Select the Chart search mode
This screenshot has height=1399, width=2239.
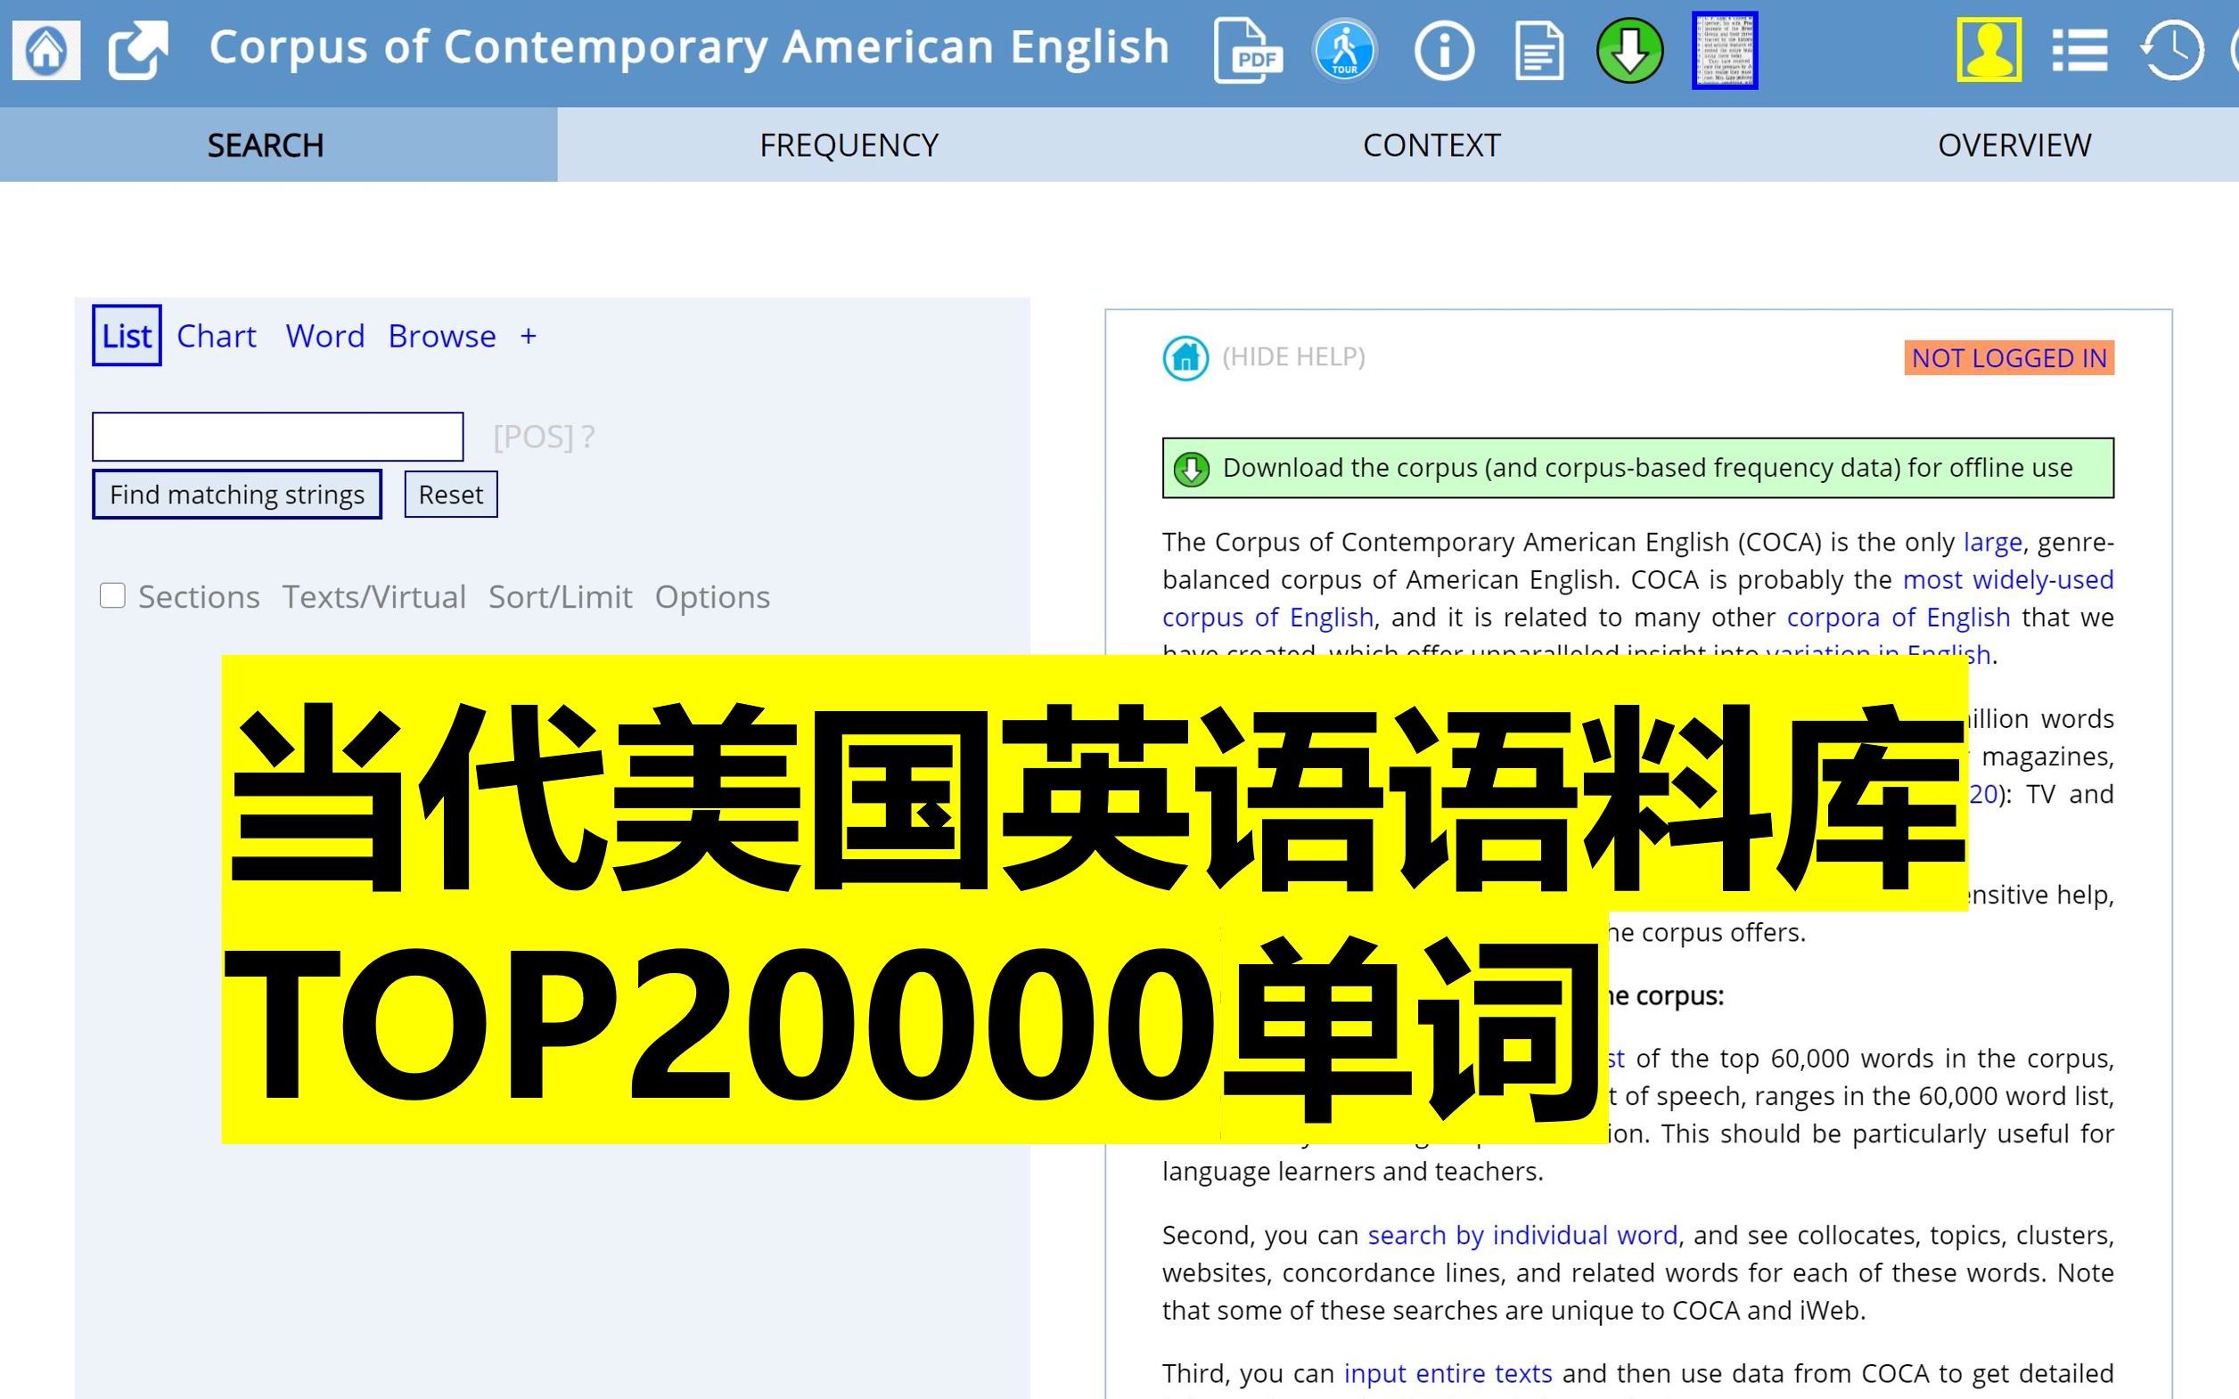217,336
